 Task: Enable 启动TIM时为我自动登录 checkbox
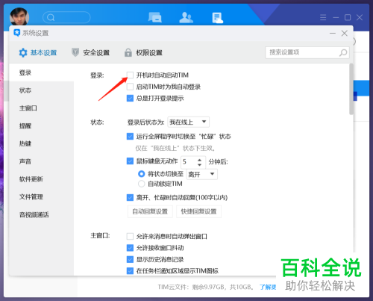coord(130,87)
